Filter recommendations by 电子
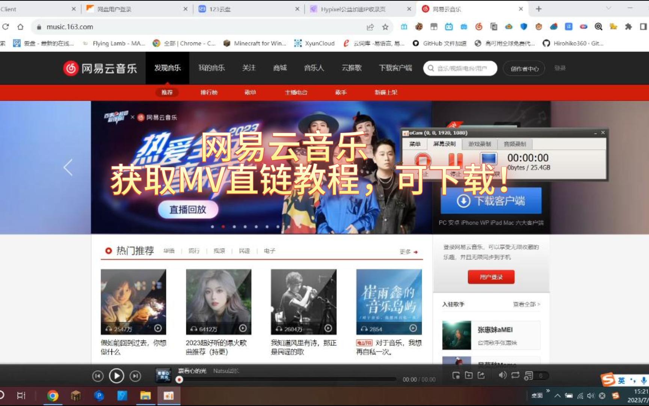This screenshot has height=406, width=649. (x=270, y=251)
